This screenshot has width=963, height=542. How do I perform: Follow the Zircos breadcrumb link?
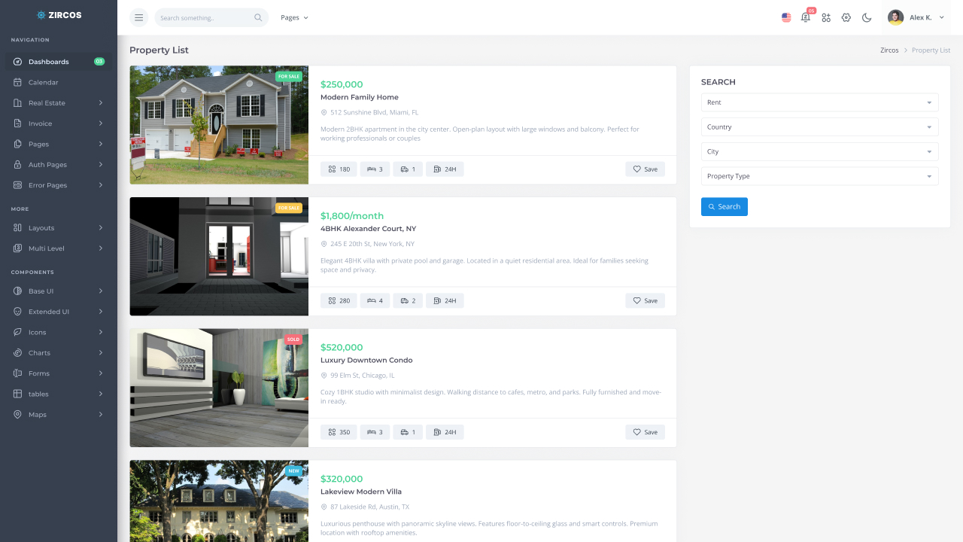(889, 50)
